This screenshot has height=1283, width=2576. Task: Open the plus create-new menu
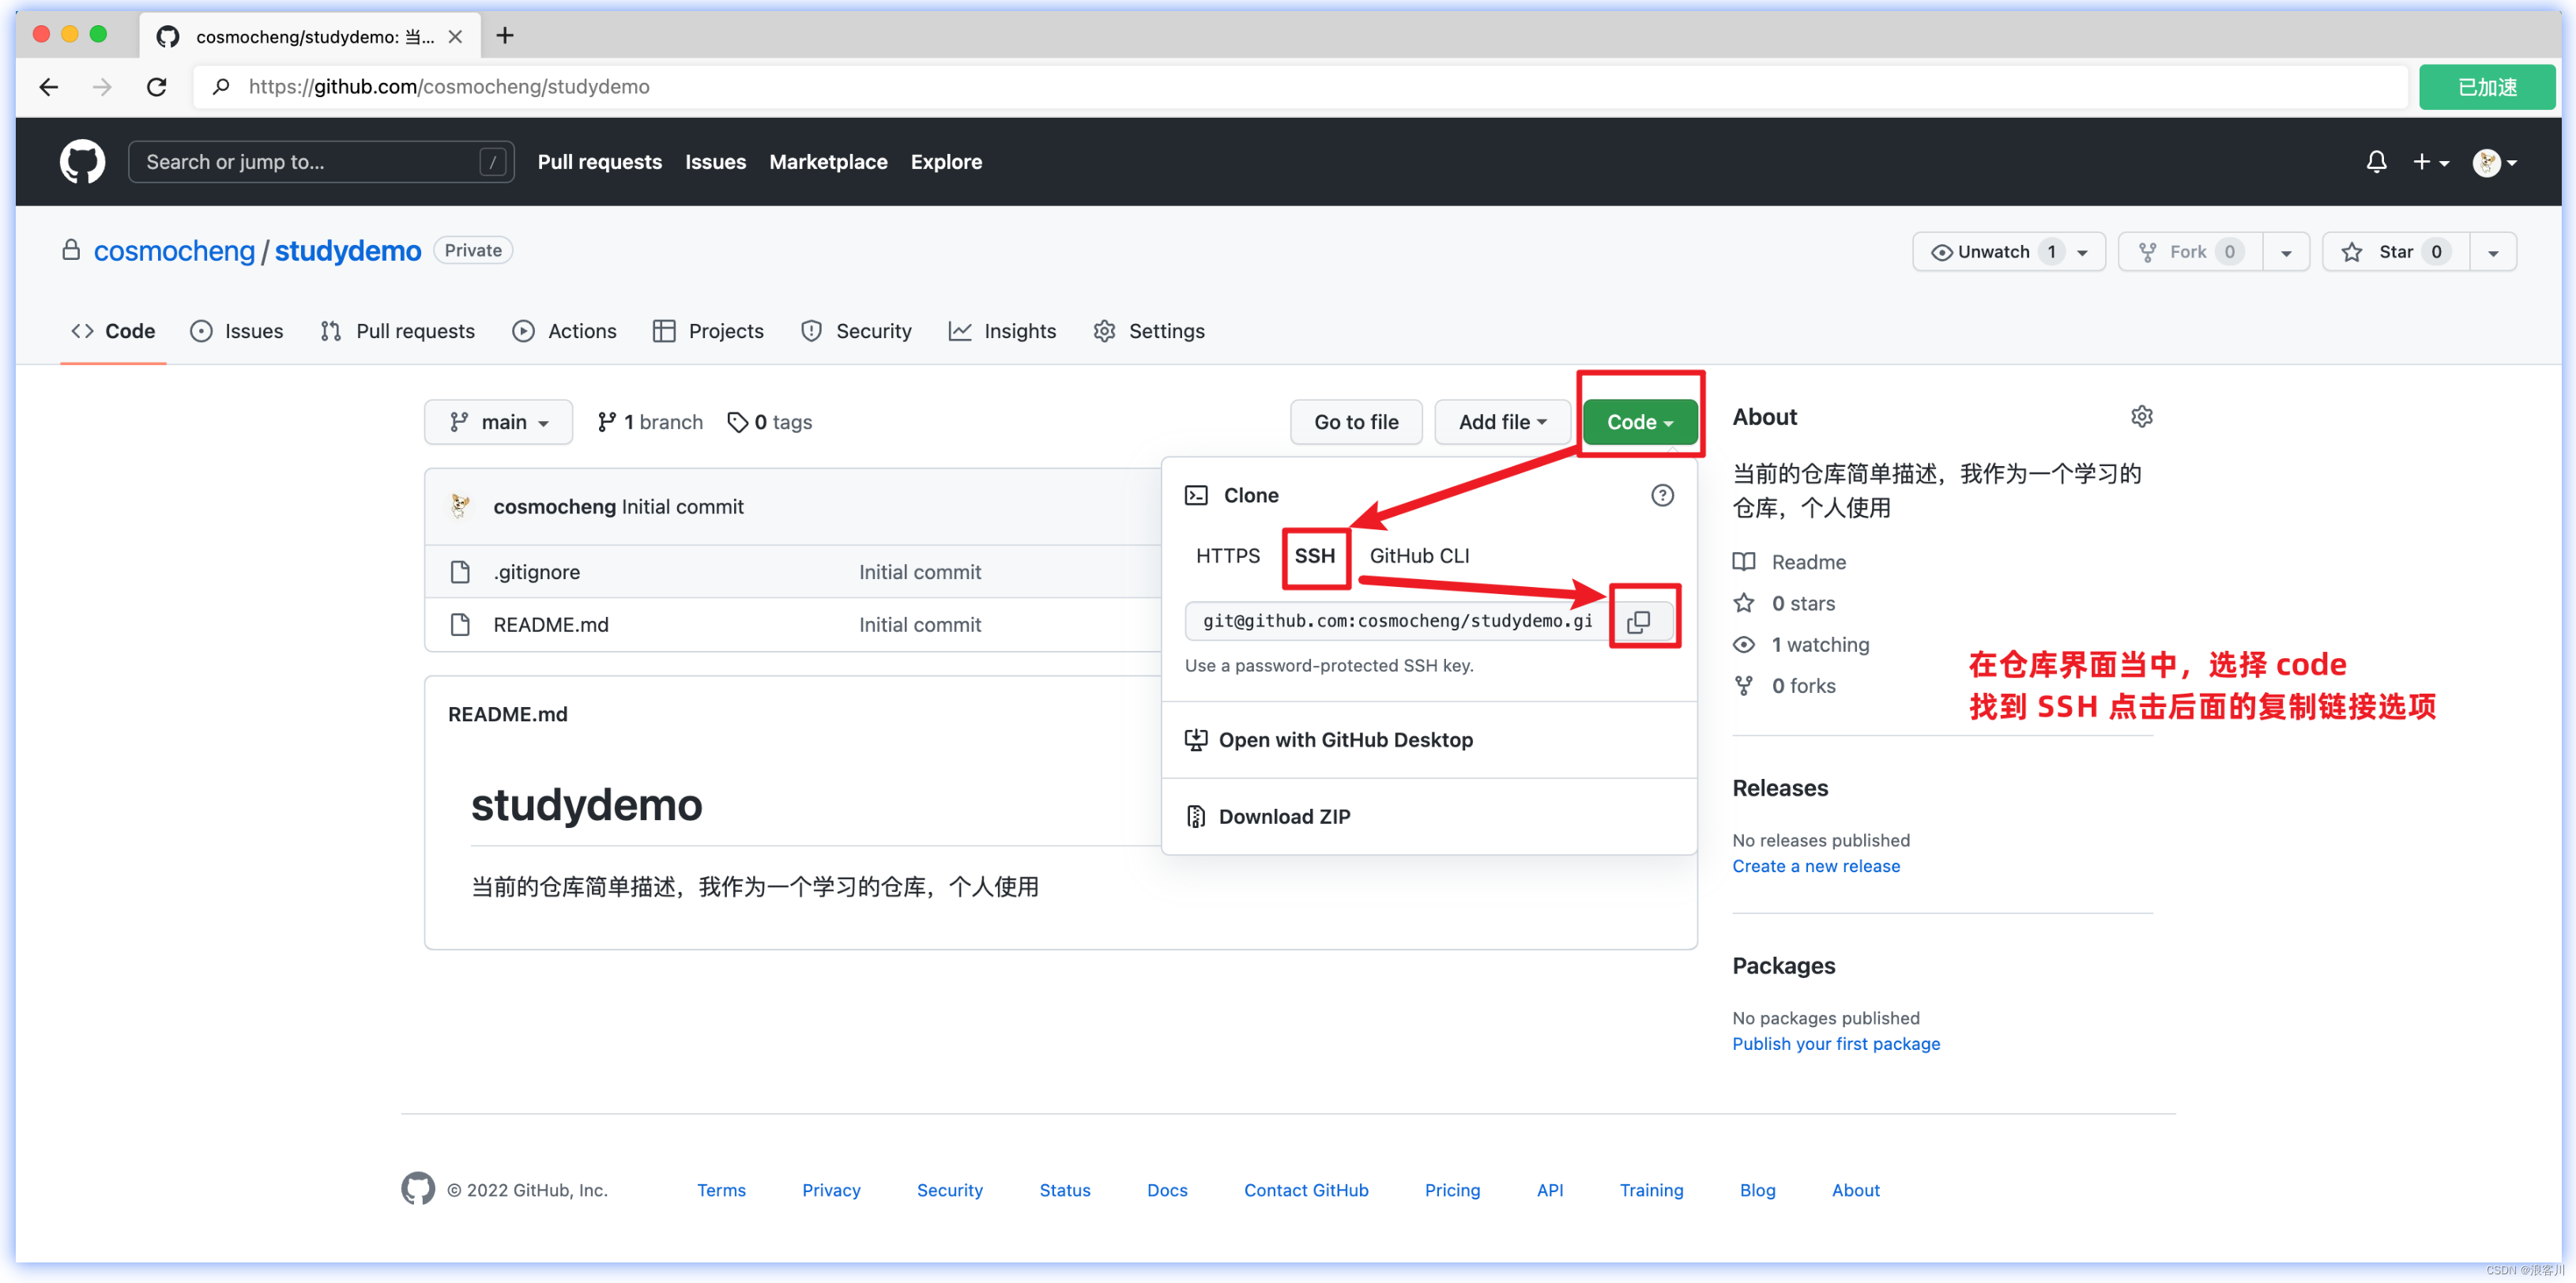pyautogui.click(x=2430, y=161)
